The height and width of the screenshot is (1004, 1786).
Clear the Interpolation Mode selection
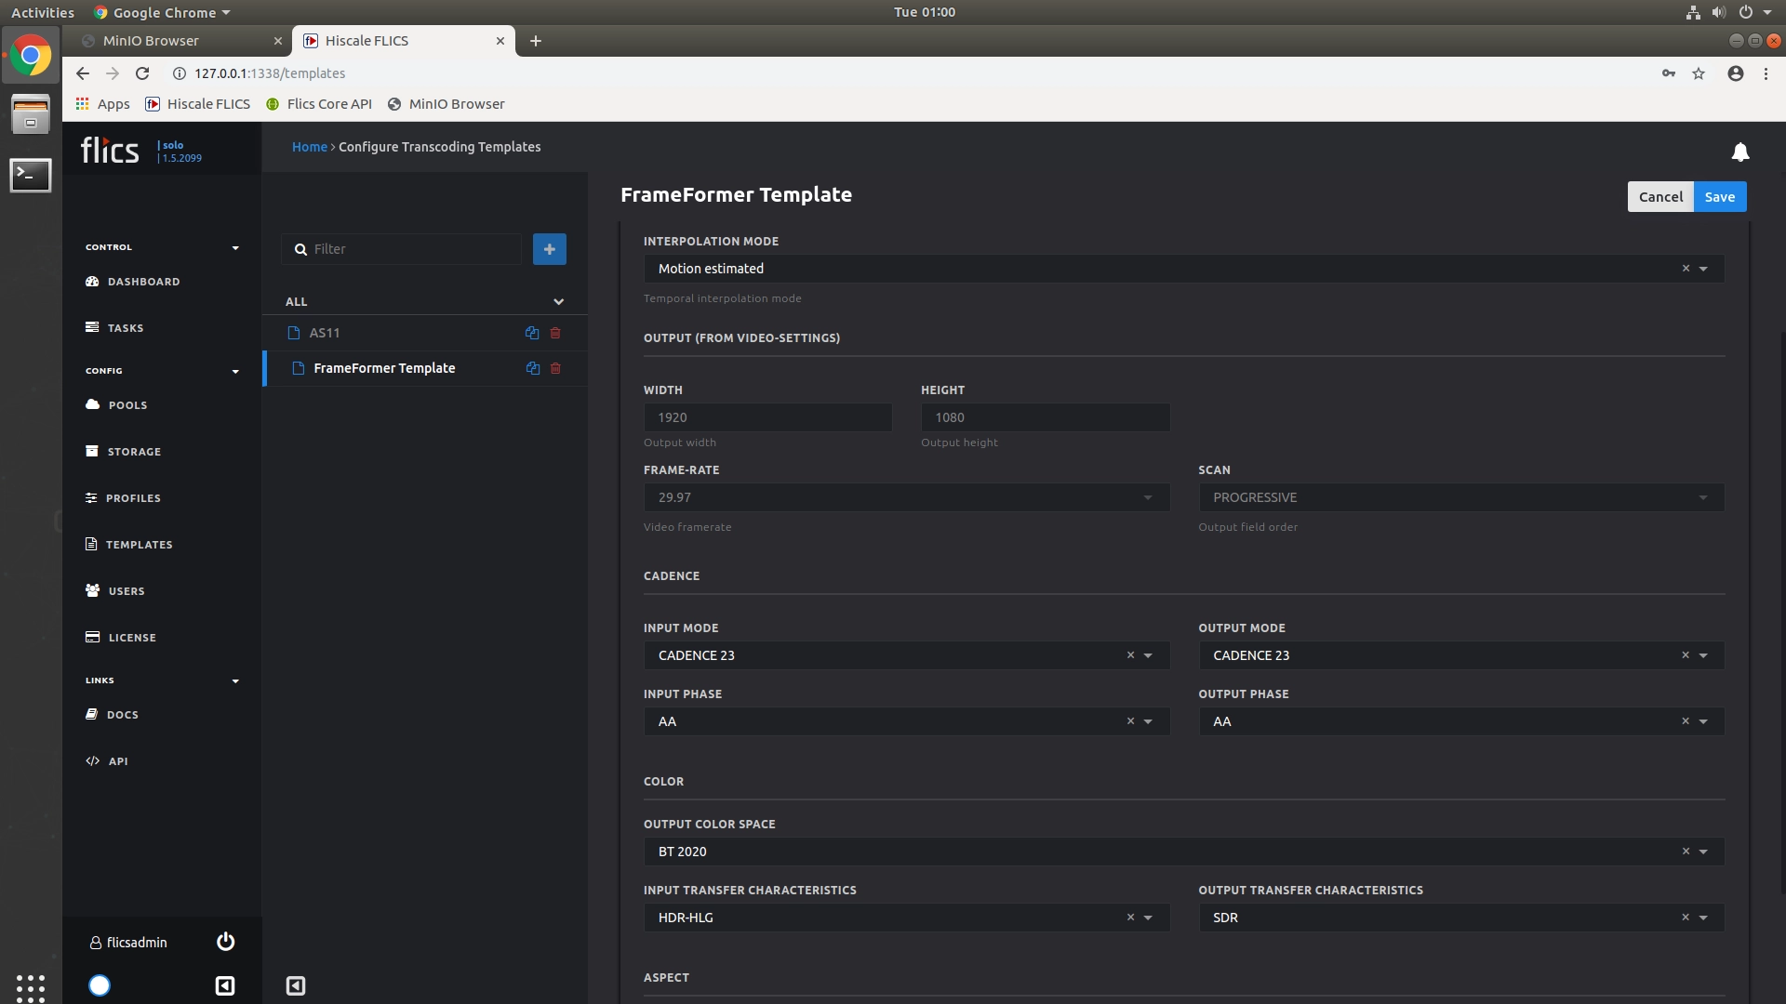coord(1685,269)
